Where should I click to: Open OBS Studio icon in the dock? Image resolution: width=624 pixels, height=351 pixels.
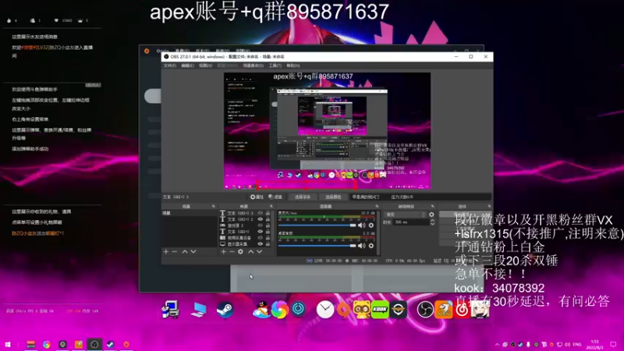point(424,310)
